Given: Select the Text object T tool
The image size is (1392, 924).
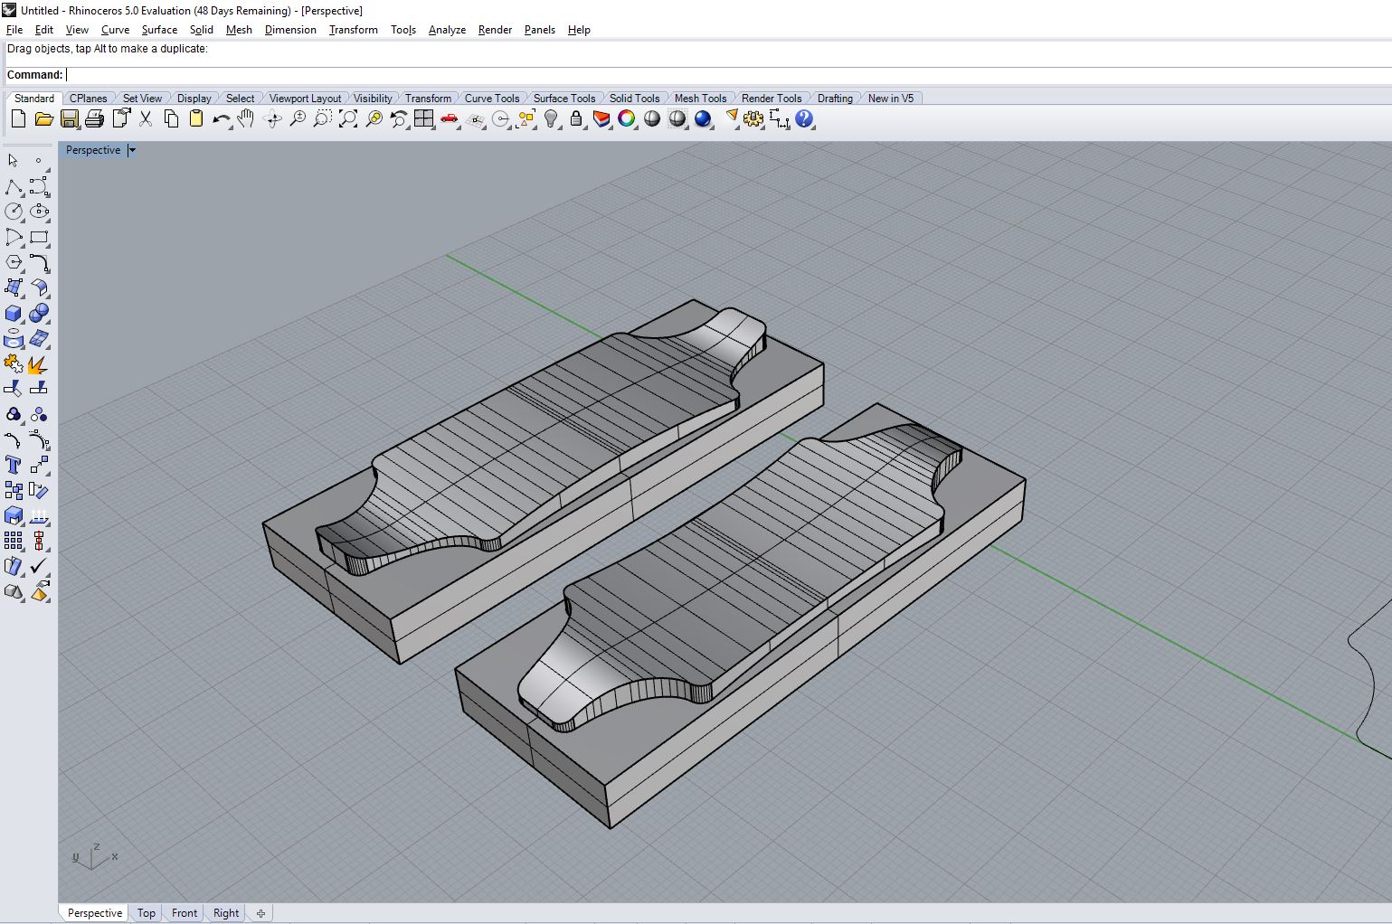Looking at the screenshot, I should pyautogui.click(x=14, y=465).
